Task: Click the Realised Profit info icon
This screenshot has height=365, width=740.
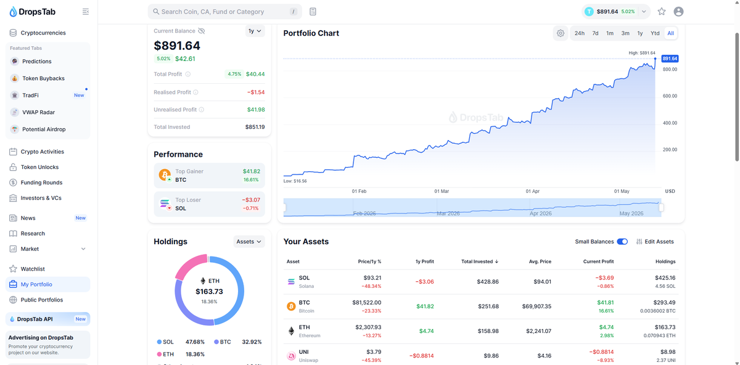Action: [x=195, y=92]
